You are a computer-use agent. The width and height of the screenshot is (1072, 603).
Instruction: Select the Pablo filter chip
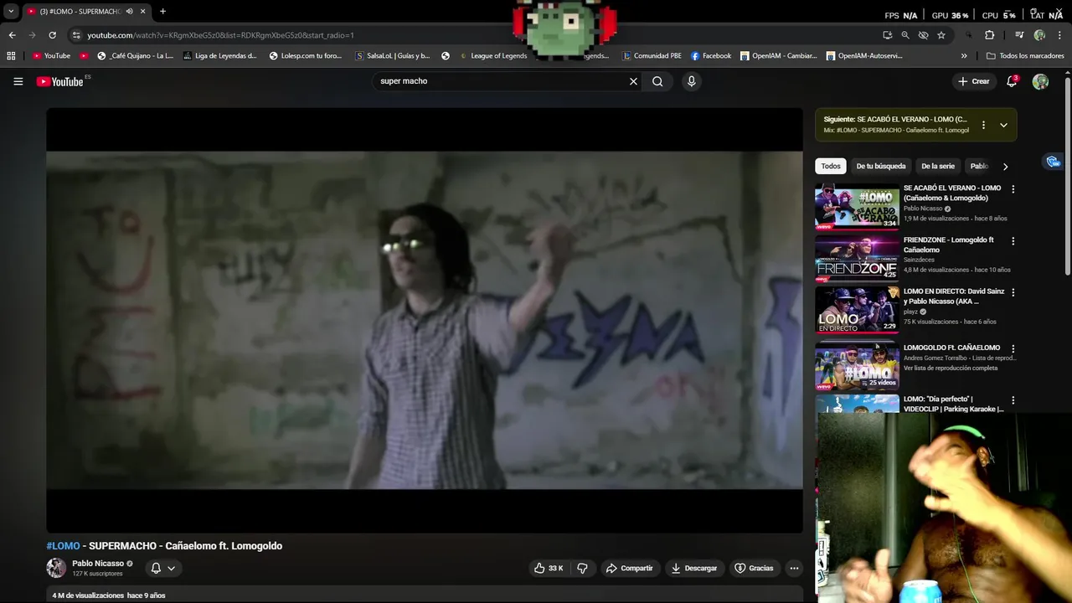[979, 166]
